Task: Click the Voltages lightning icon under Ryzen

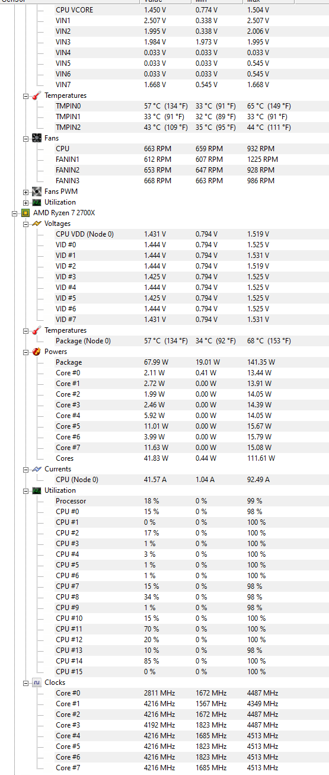Action: coord(37,224)
